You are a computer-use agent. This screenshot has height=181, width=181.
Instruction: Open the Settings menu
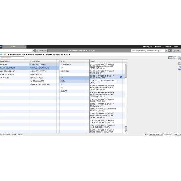168,46
